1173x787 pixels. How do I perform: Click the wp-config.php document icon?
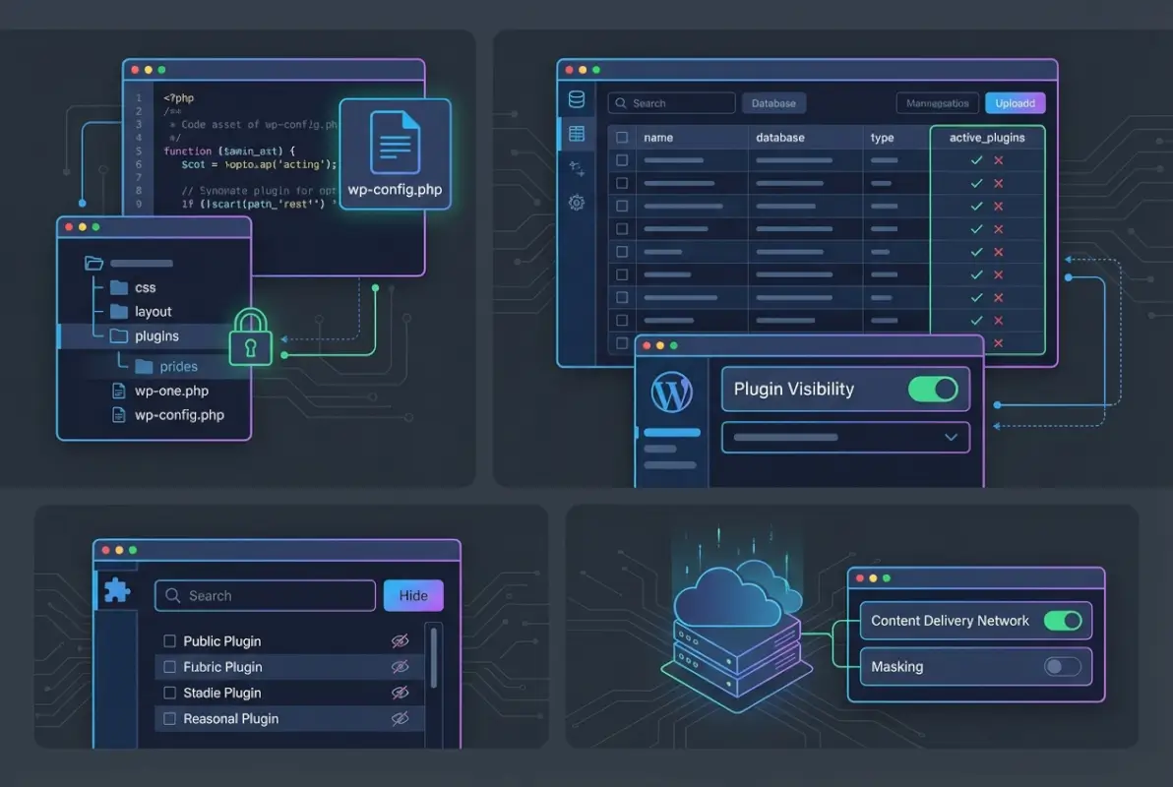pyautogui.click(x=395, y=143)
